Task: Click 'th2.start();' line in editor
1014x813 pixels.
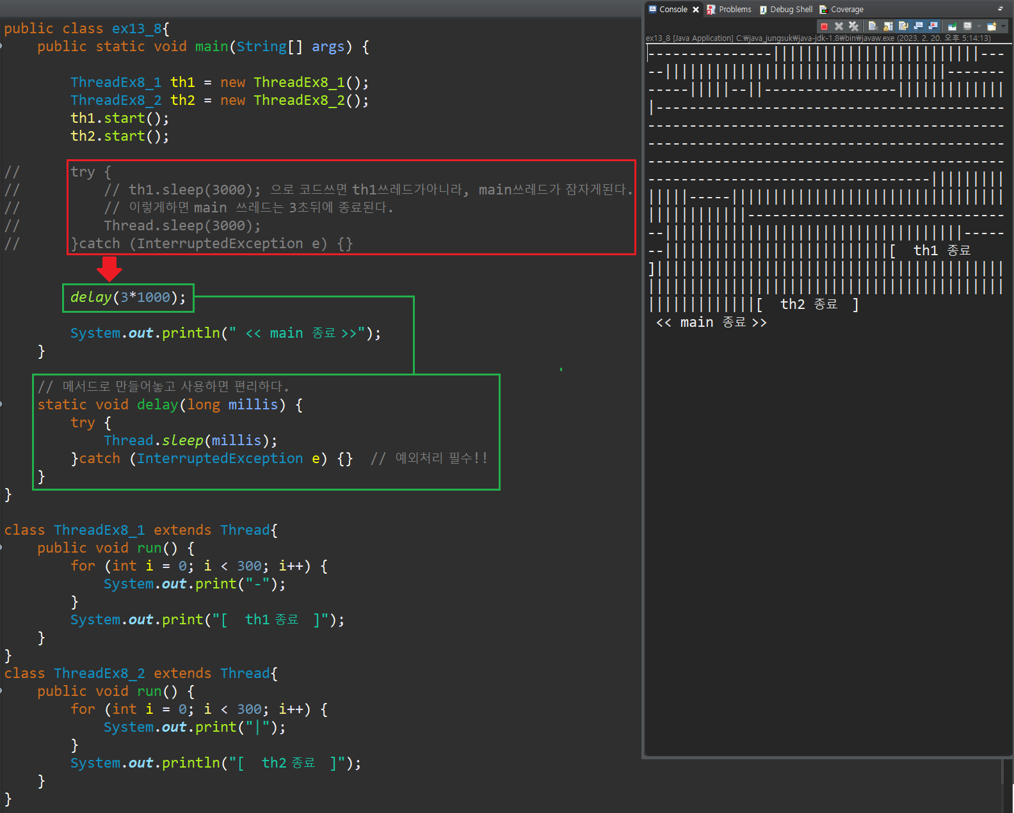Action: [120, 136]
